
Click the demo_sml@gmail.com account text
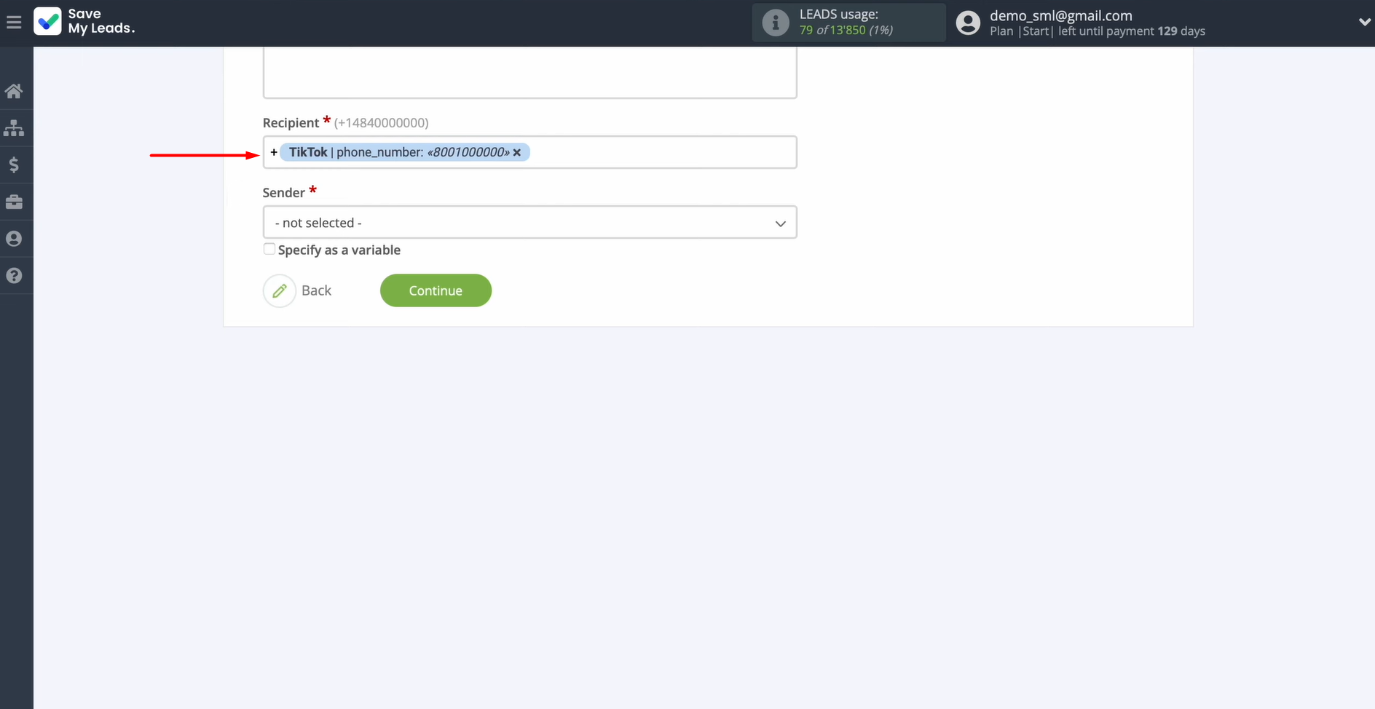point(1061,15)
